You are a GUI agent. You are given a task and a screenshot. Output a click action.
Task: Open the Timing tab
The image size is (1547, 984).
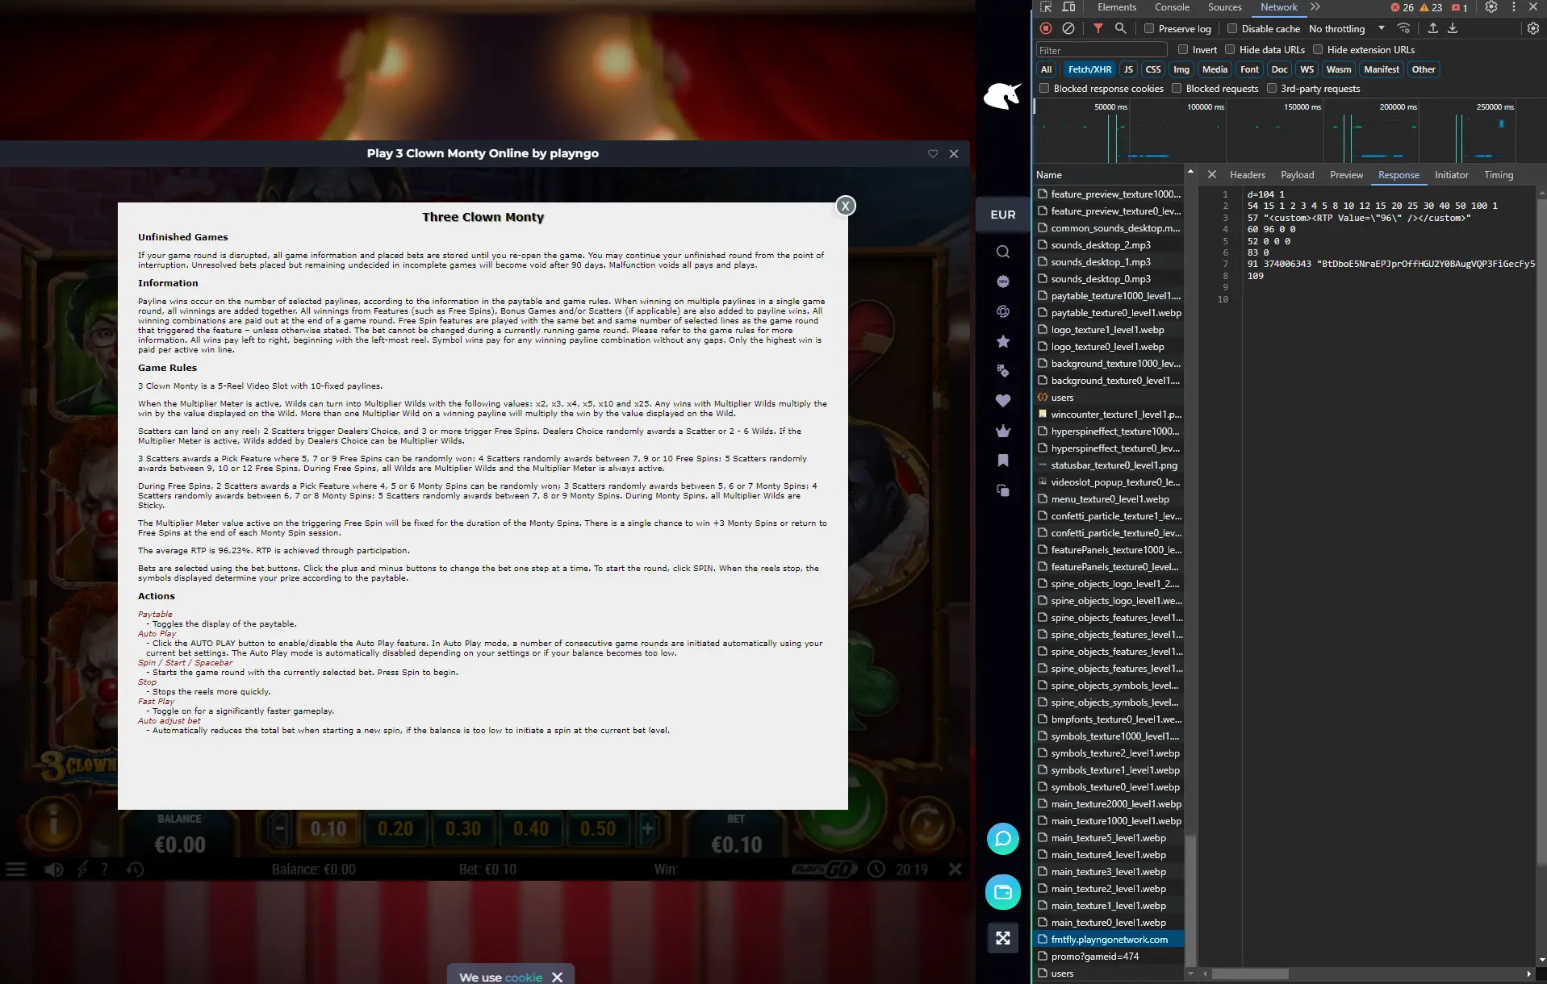pos(1499,175)
